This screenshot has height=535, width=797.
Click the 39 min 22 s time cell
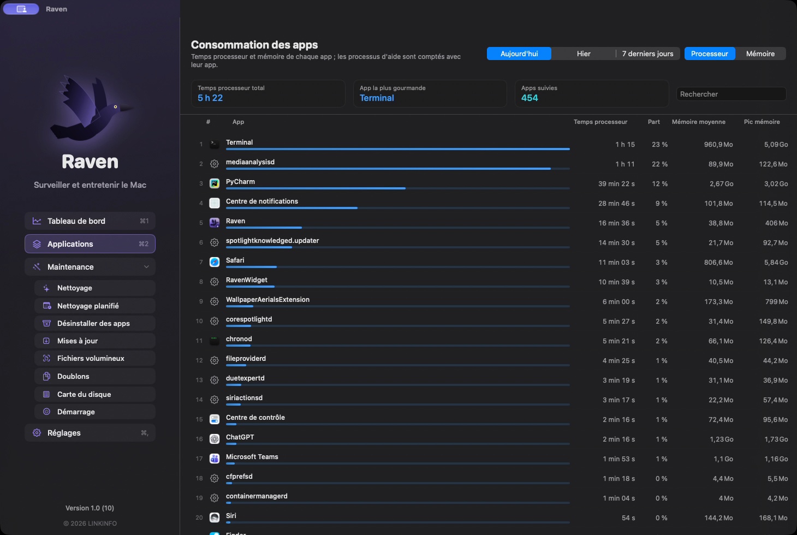click(x=616, y=184)
